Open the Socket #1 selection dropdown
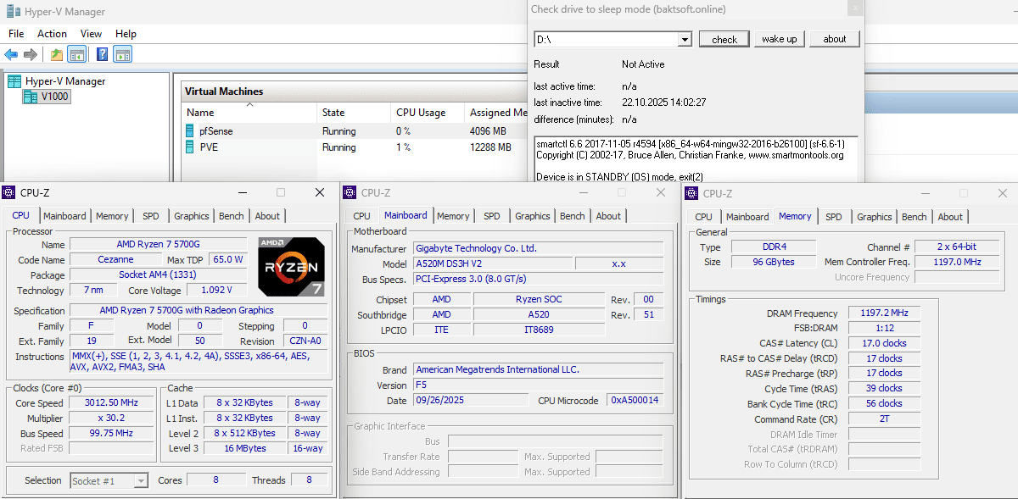Image resolution: width=1018 pixels, height=499 pixels. [x=142, y=481]
